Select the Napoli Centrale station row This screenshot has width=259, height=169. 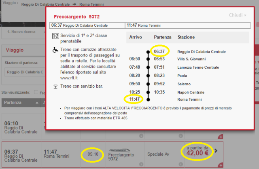[187, 92]
